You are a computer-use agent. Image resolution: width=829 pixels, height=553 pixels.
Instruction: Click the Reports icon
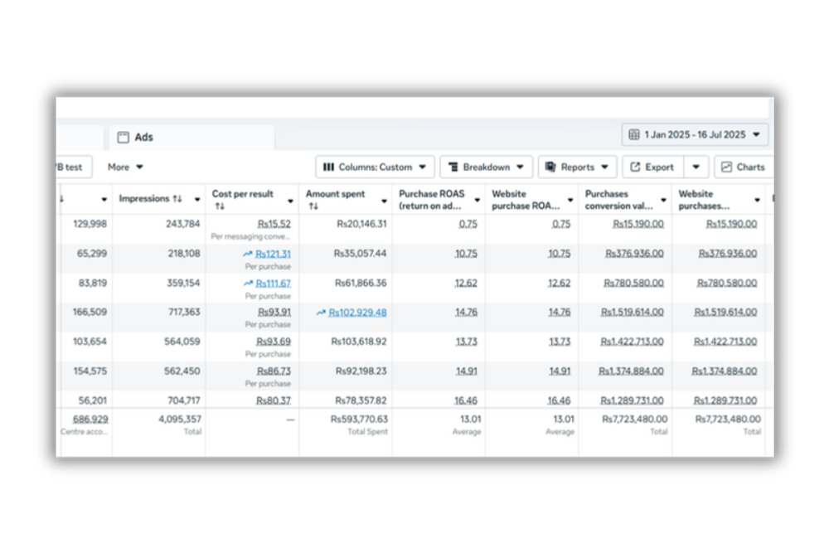(550, 167)
